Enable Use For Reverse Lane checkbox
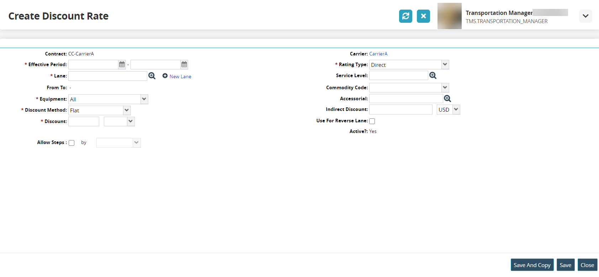 click(372, 121)
